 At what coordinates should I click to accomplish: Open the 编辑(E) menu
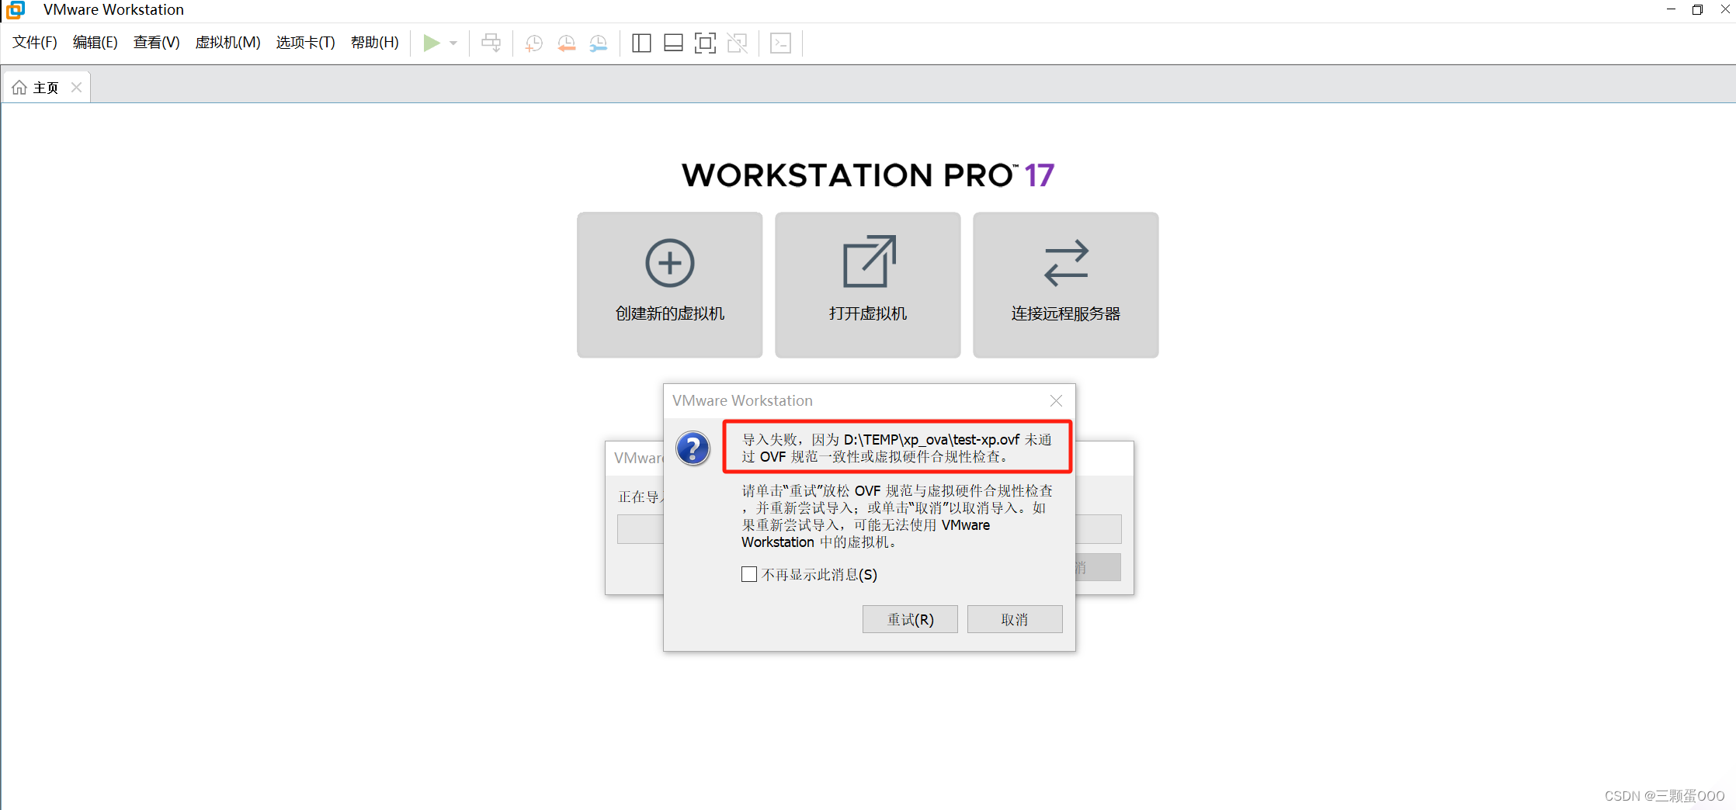[95, 43]
